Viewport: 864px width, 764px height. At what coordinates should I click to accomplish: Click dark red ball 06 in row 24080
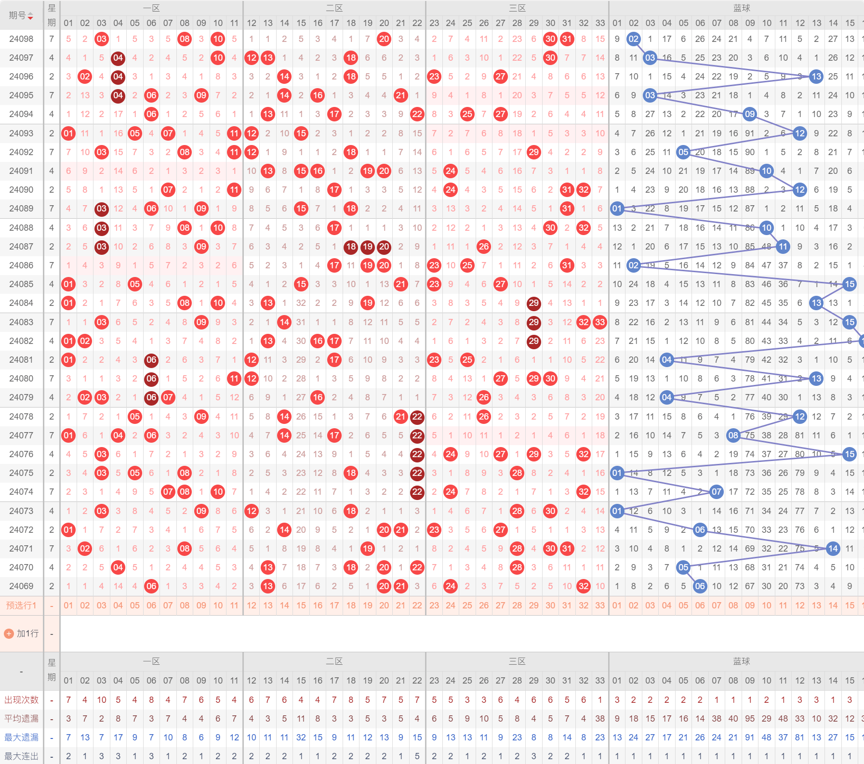151,379
